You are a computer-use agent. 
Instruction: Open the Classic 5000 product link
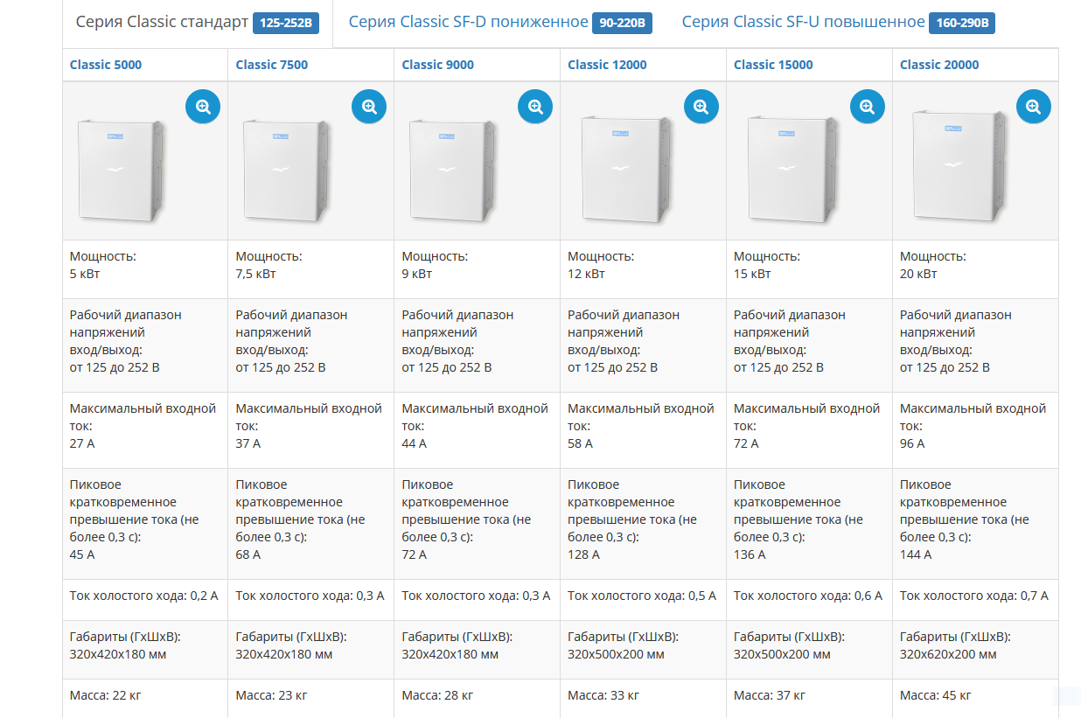click(106, 65)
